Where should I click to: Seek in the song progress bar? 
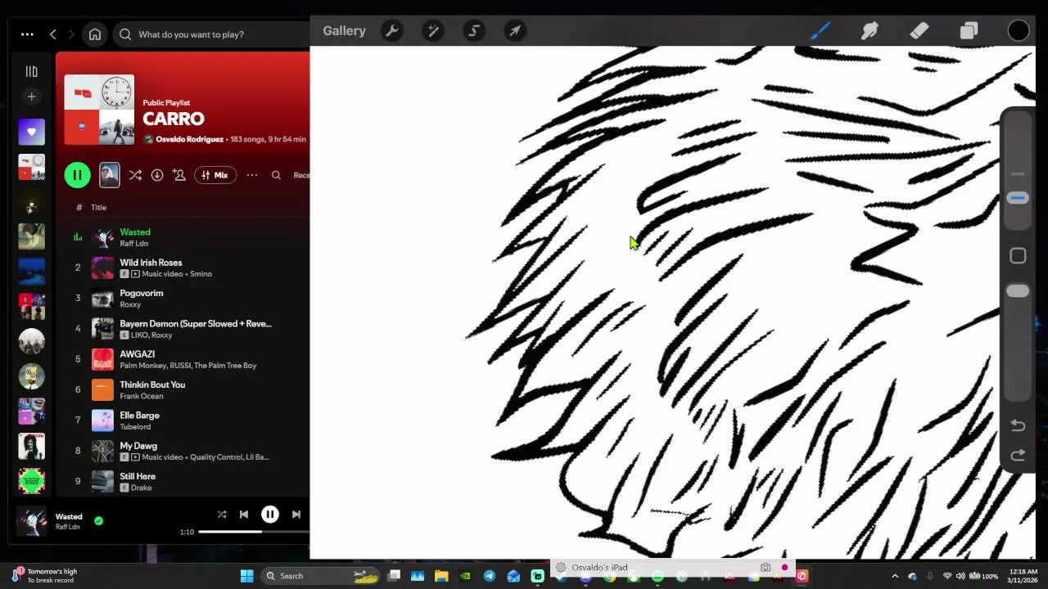[x=254, y=532]
